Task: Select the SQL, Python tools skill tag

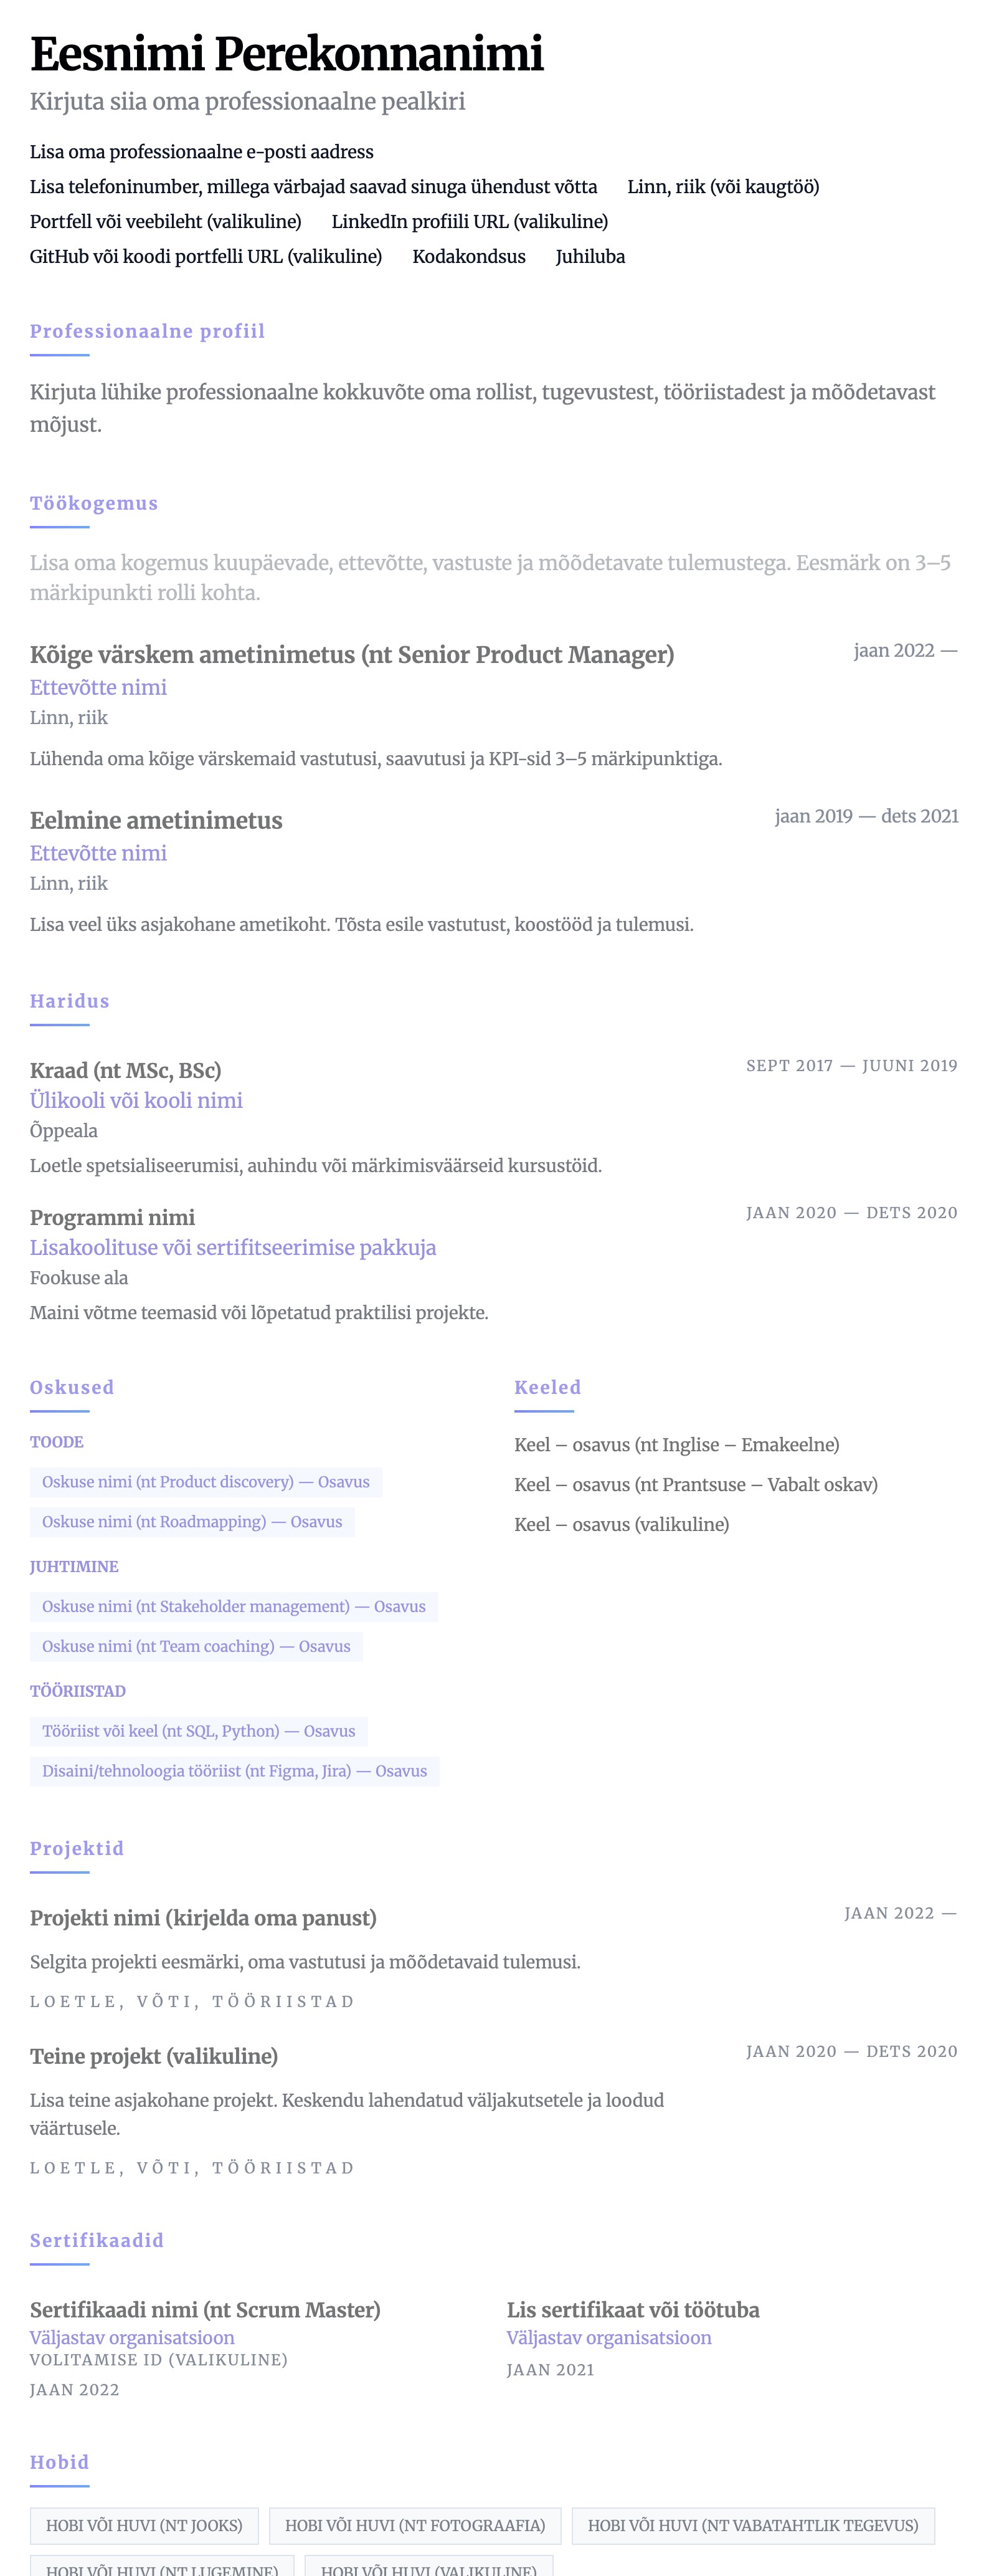Action: (199, 1731)
